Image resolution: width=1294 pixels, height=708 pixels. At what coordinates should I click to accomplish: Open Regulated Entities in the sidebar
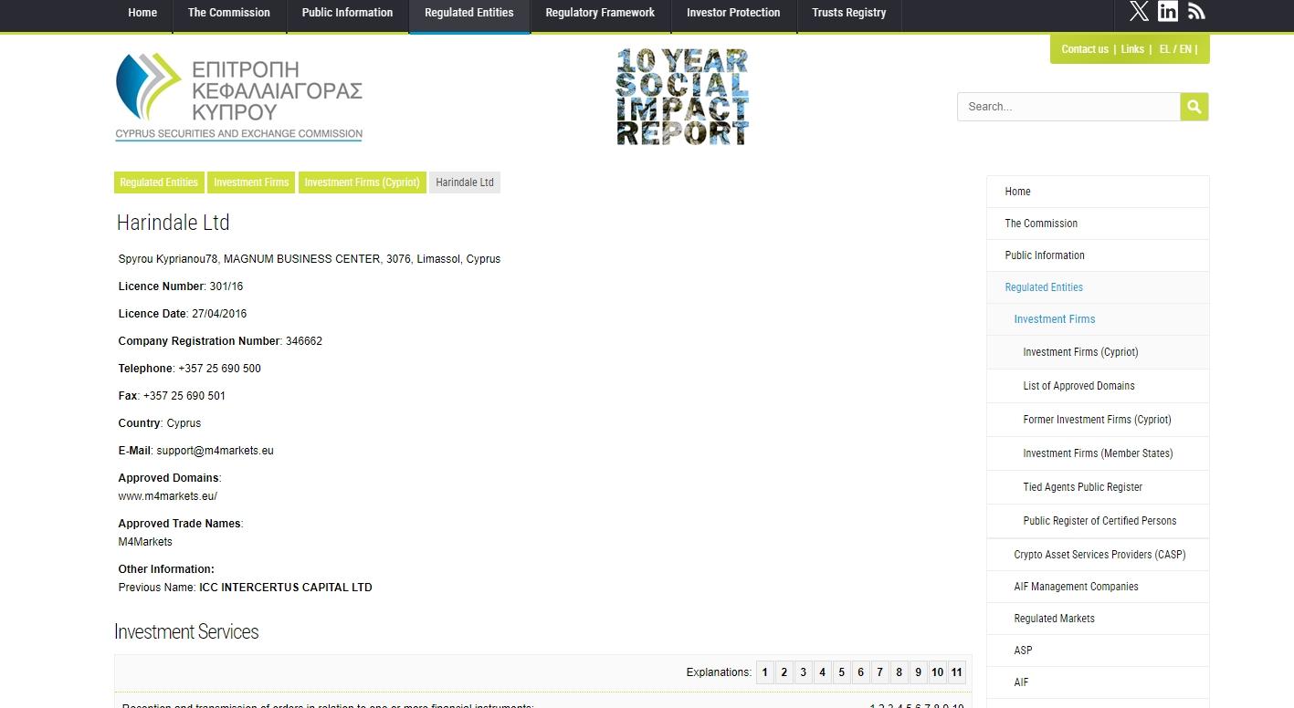(1098, 287)
